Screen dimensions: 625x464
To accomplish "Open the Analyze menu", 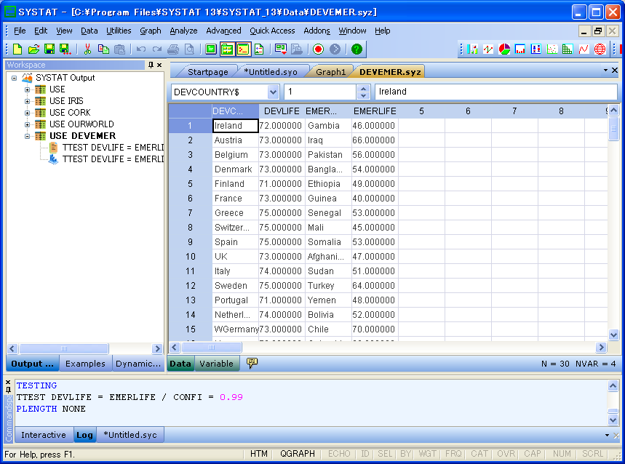I will pyautogui.click(x=183, y=31).
